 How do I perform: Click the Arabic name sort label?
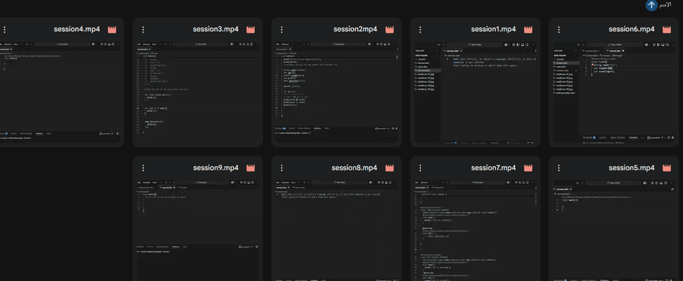point(666,5)
